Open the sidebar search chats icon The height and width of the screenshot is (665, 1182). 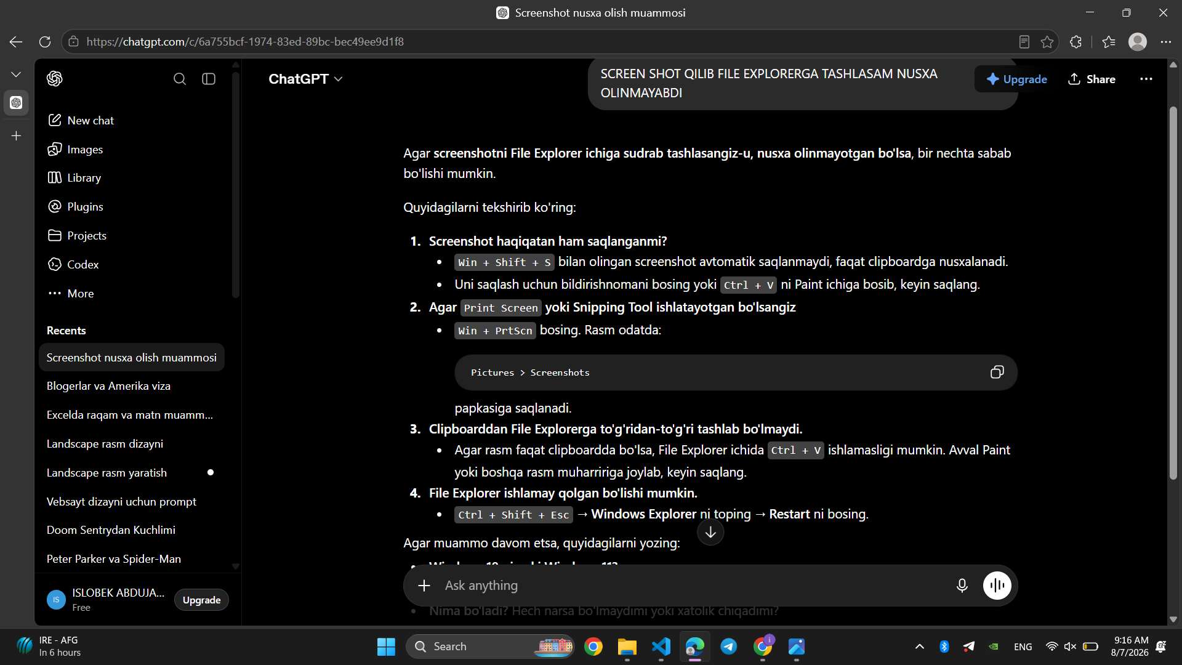pos(180,79)
